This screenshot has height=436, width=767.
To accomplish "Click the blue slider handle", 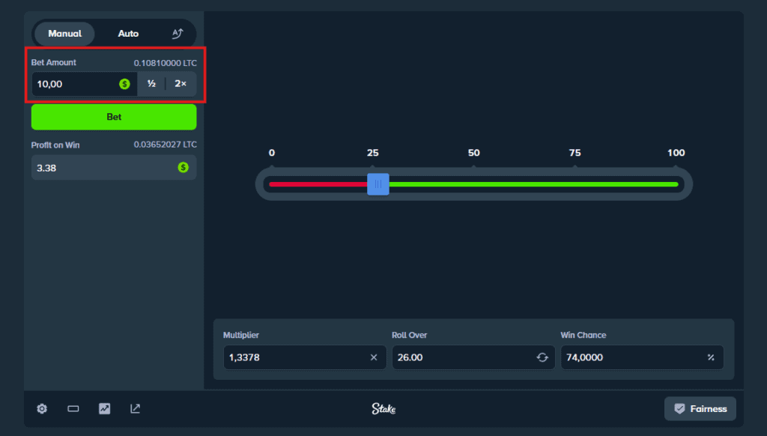I will pyautogui.click(x=378, y=184).
